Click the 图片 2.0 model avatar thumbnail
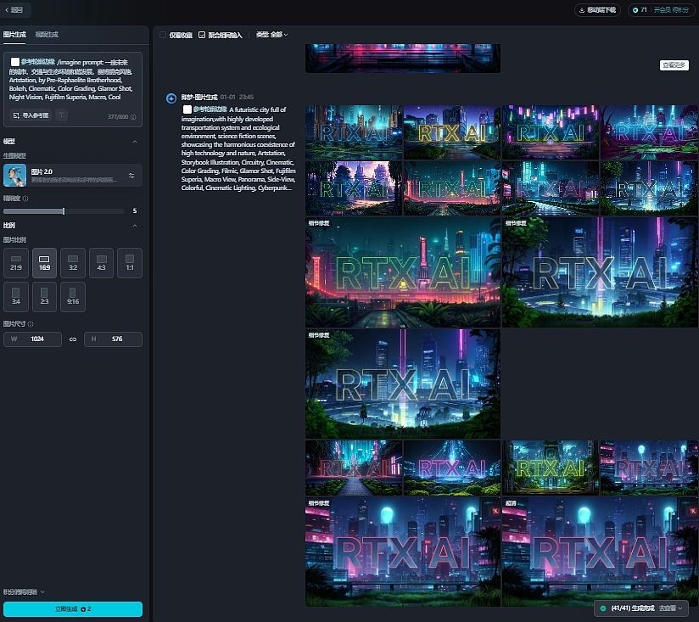Viewport: 699px width, 622px height. tap(14, 176)
